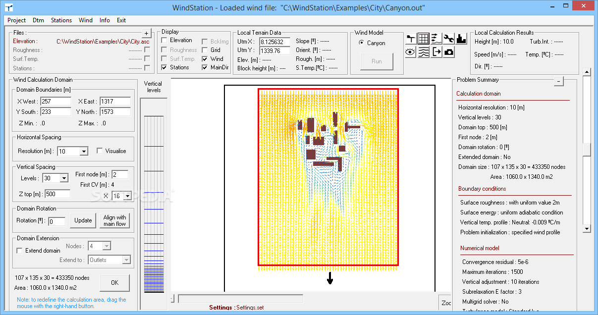Select the grid domain toolbar icon

click(x=423, y=39)
